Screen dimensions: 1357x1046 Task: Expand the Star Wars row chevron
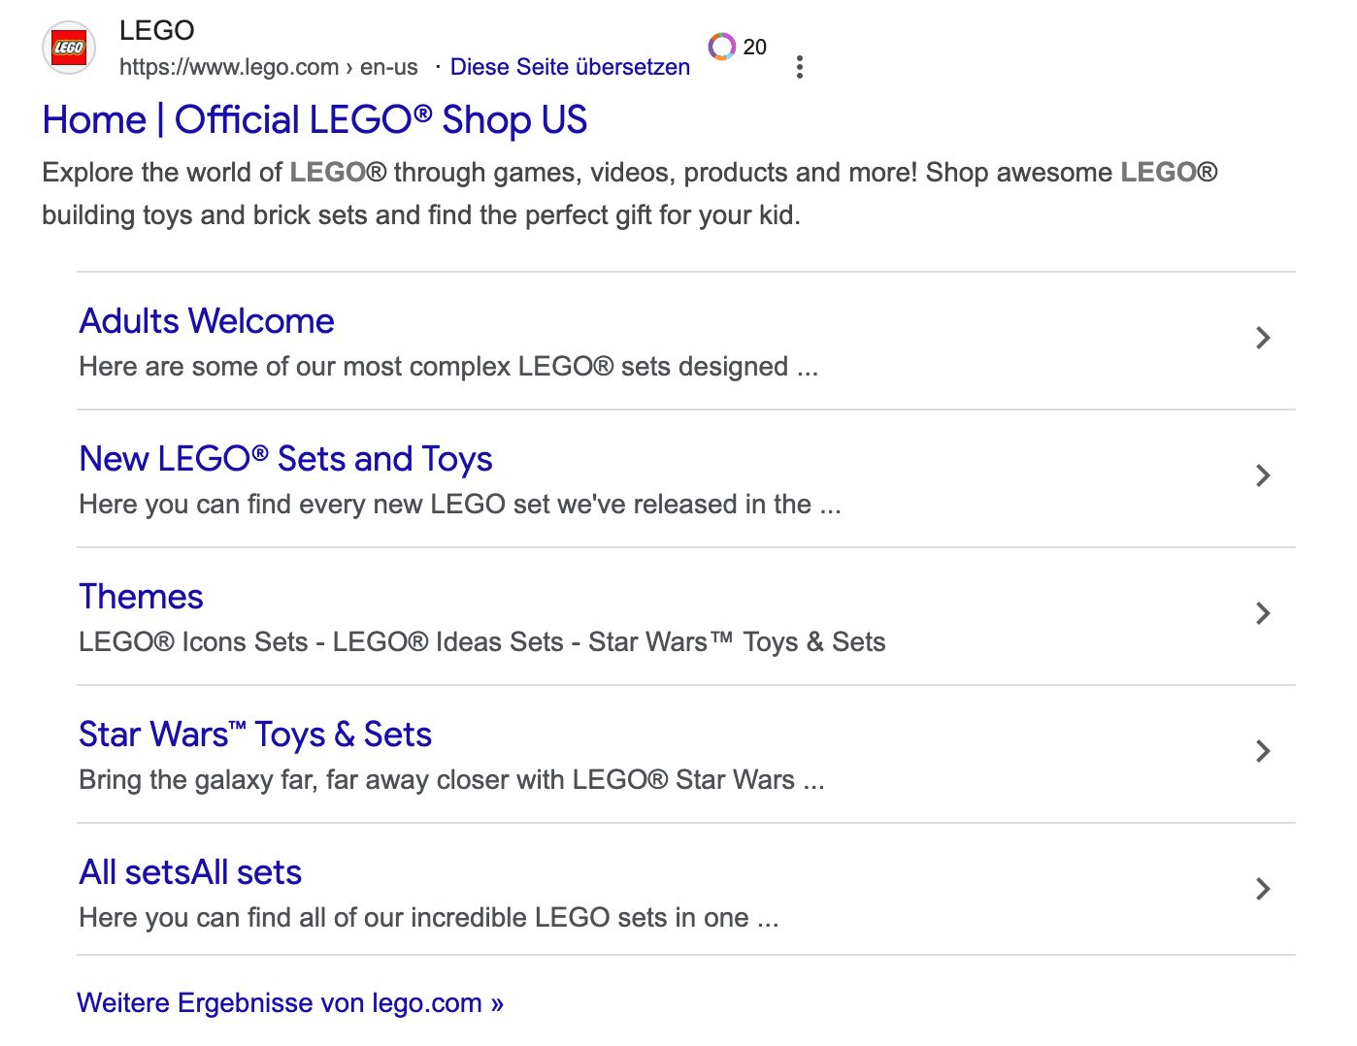1262,751
